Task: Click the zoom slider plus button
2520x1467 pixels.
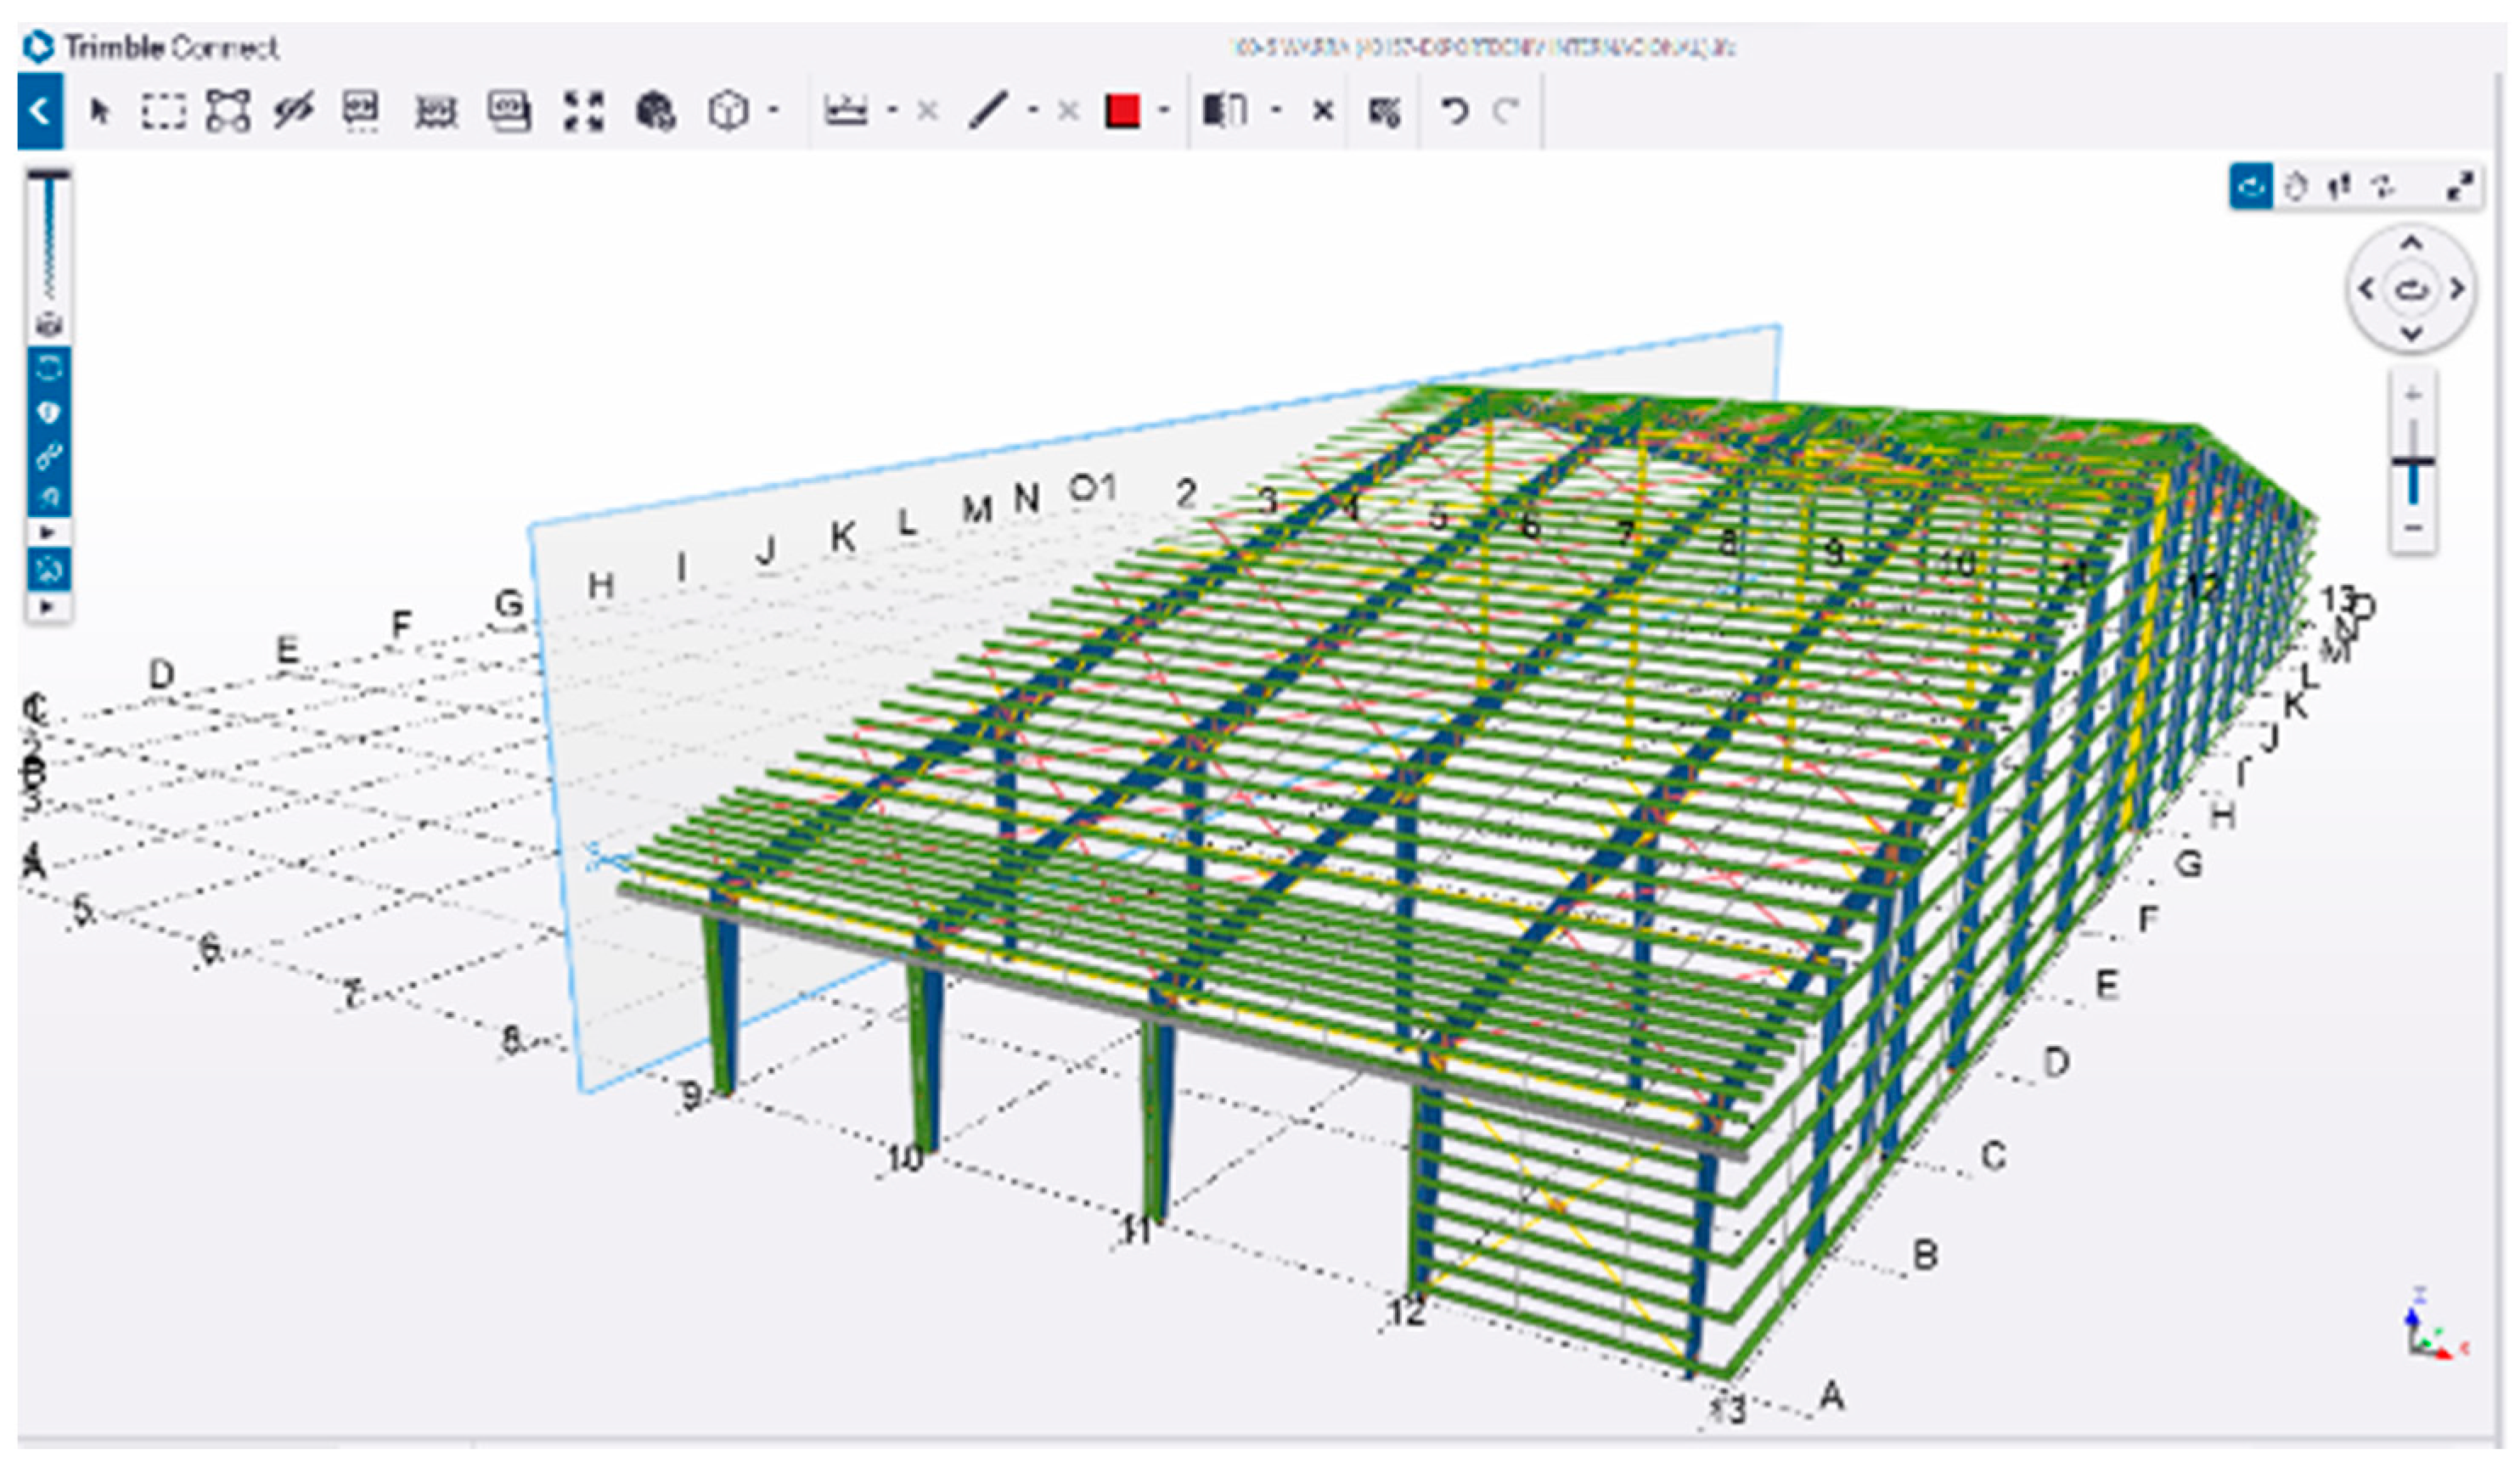Action: point(2413,395)
